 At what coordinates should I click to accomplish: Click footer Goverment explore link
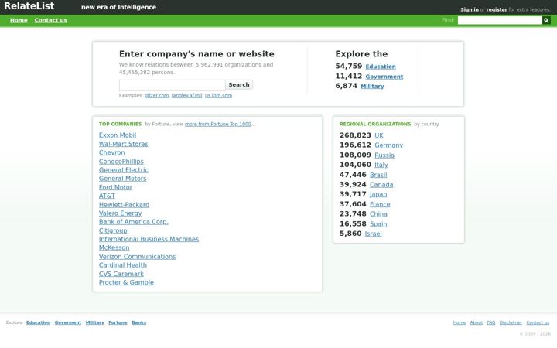coord(68,322)
